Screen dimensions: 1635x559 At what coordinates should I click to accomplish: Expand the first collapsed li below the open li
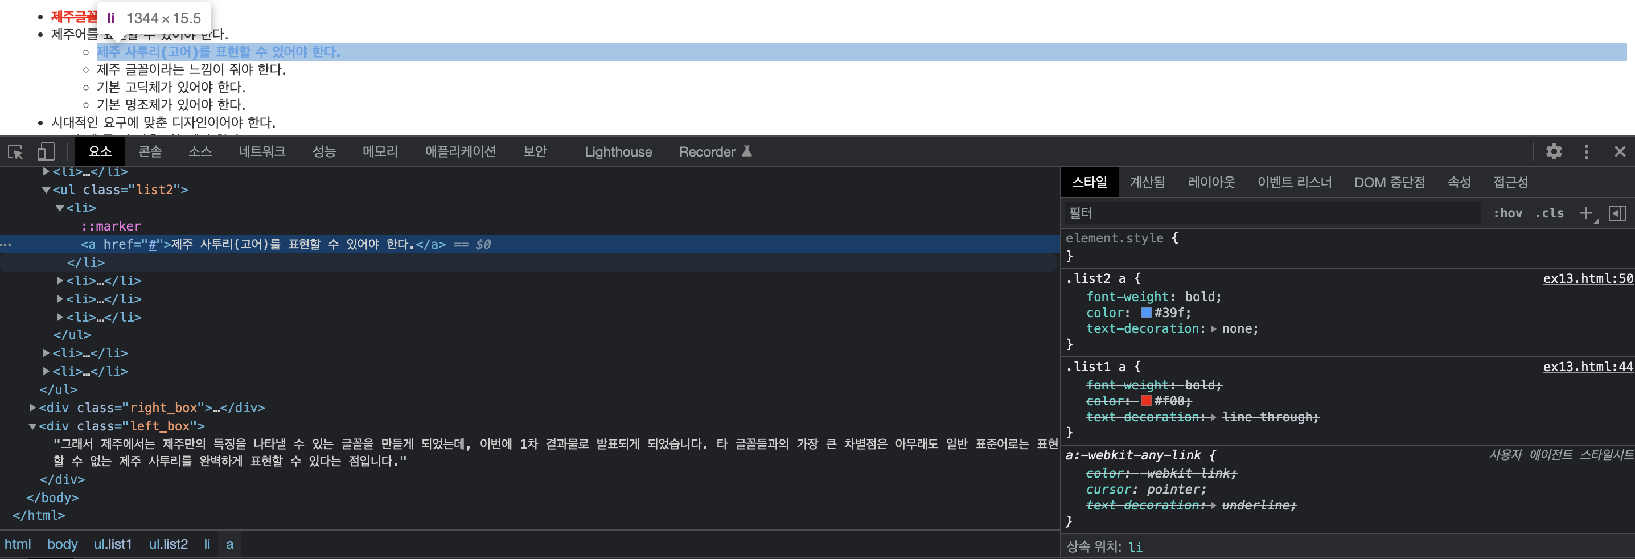(60, 281)
